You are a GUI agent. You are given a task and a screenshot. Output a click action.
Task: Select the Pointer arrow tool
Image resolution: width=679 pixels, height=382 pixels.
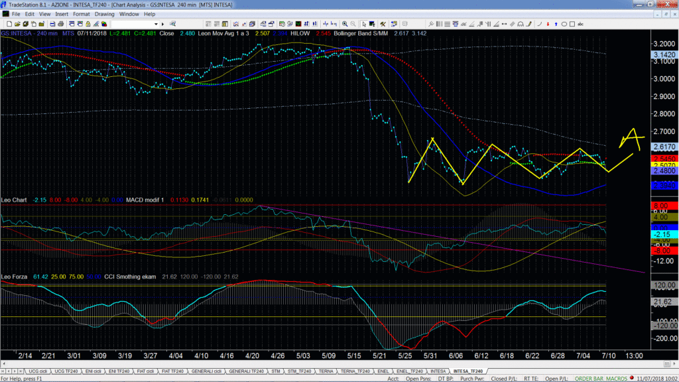tap(364, 24)
